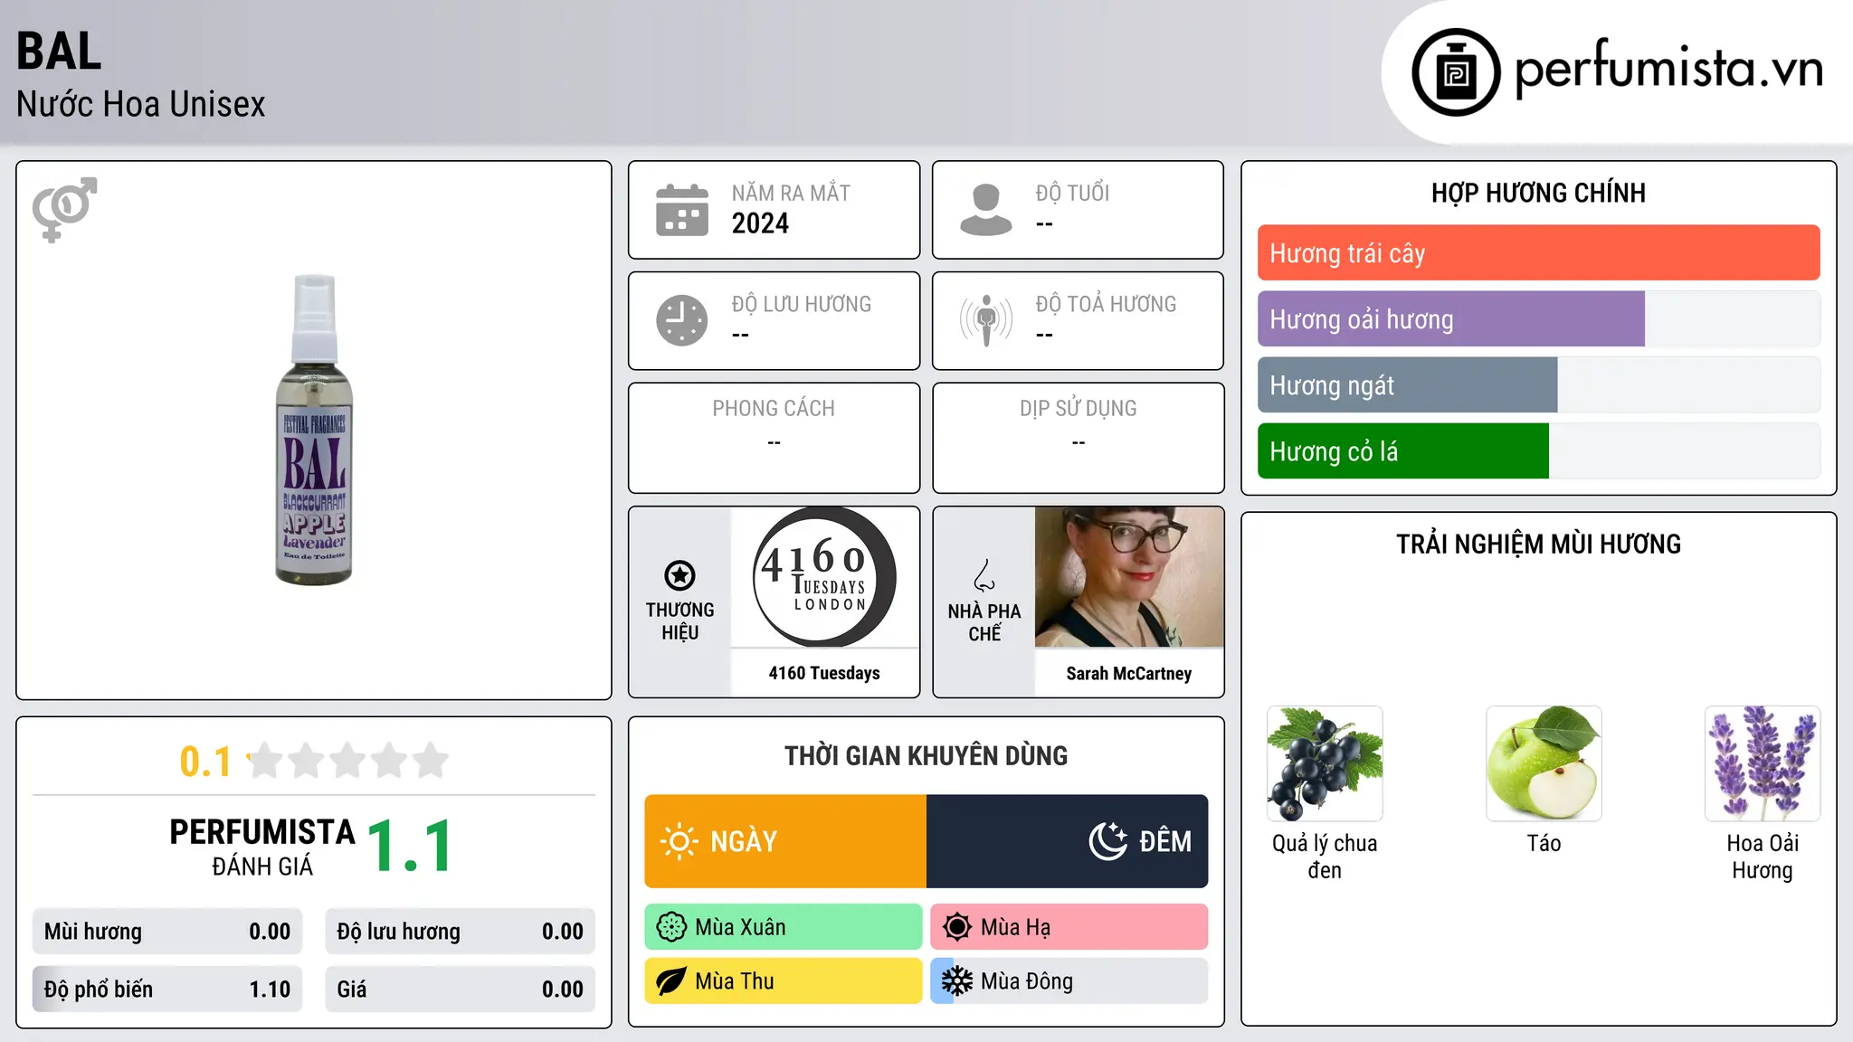Image resolution: width=1853 pixels, height=1042 pixels.
Task: Click the star badge icon above Thương Hiệu
Action: [x=679, y=575]
